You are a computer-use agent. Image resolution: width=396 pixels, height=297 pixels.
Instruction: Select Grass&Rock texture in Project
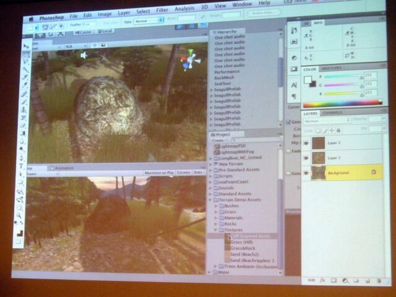243,248
